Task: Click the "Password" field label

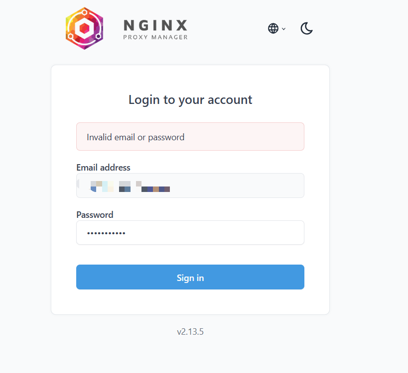Action: (x=95, y=215)
